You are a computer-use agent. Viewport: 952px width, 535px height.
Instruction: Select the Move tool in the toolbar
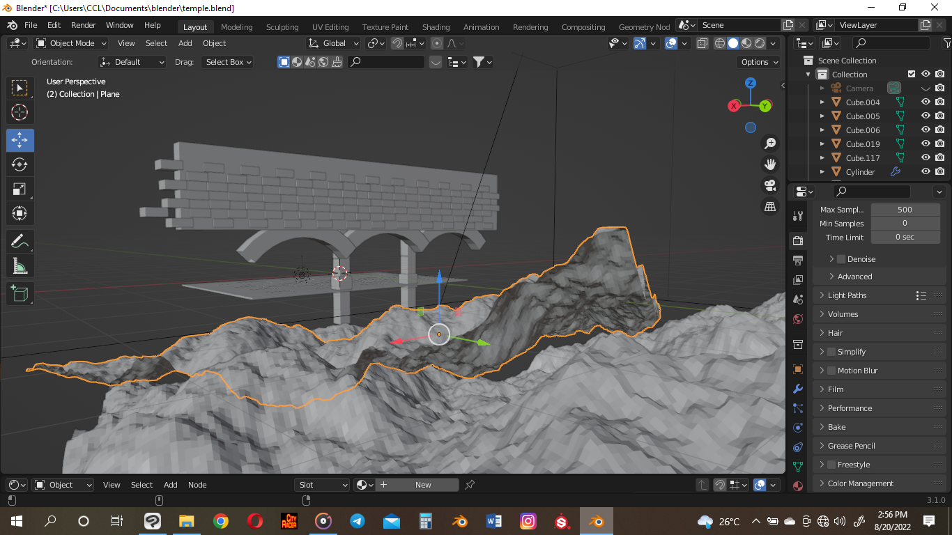point(20,140)
